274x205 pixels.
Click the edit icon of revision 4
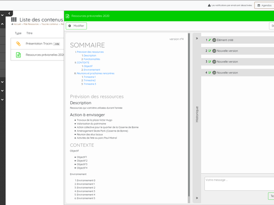pos(209,73)
